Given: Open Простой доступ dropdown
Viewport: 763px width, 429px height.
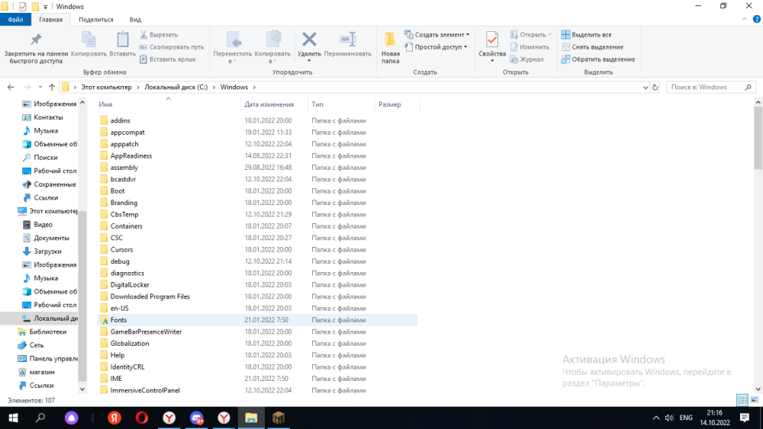Looking at the screenshot, I should (x=436, y=46).
